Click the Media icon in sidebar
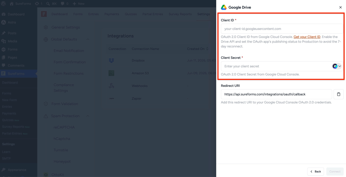This screenshot has width=346, height=177. click(3, 41)
